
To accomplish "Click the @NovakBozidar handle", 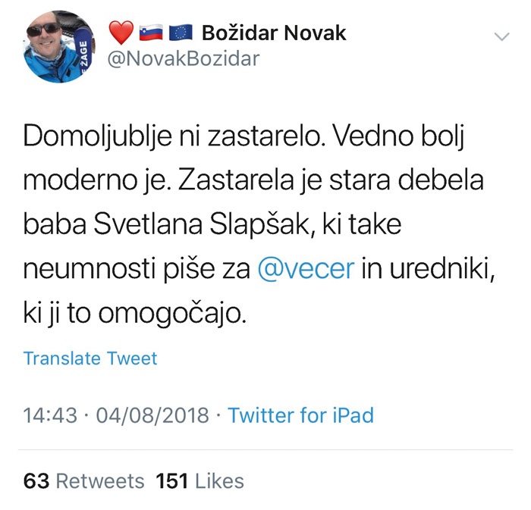I will tap(184, 60).
